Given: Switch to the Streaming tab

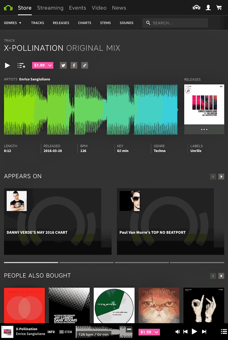Looking at the screenshot, I should (50, 8).
